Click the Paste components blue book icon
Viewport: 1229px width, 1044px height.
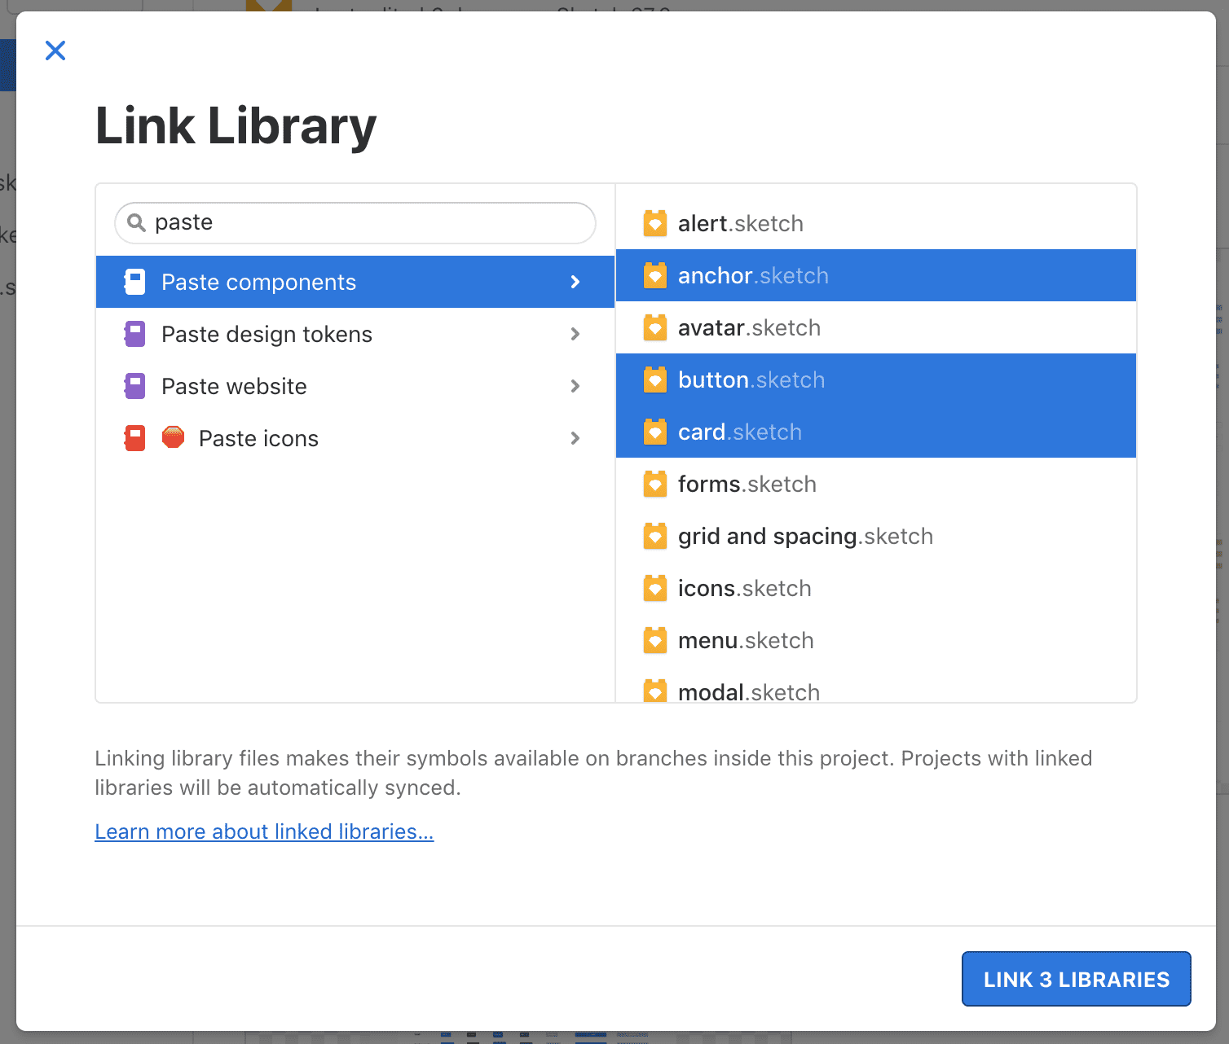(134, 282)
